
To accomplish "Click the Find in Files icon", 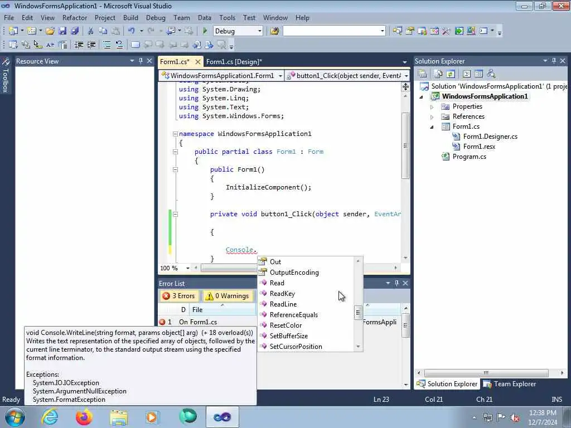I will point(274,31).
